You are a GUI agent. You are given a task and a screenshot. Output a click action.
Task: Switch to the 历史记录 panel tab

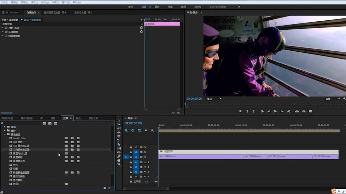pos(93,118)
